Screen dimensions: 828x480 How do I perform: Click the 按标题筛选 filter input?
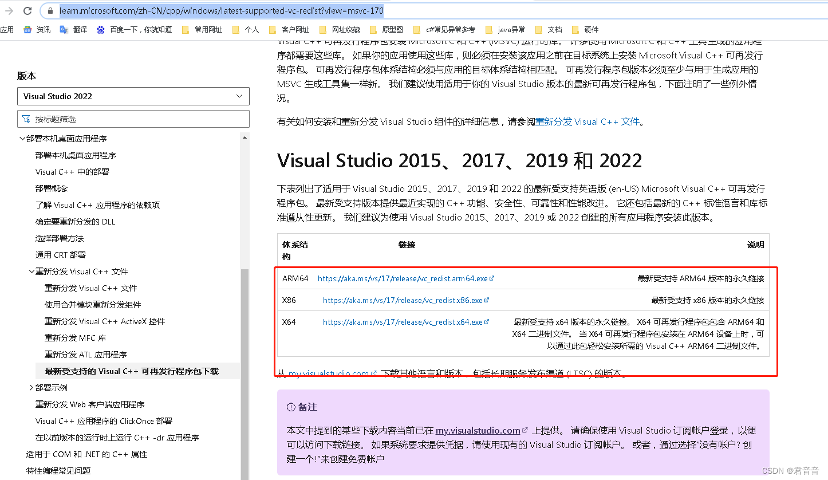point(133,119)
